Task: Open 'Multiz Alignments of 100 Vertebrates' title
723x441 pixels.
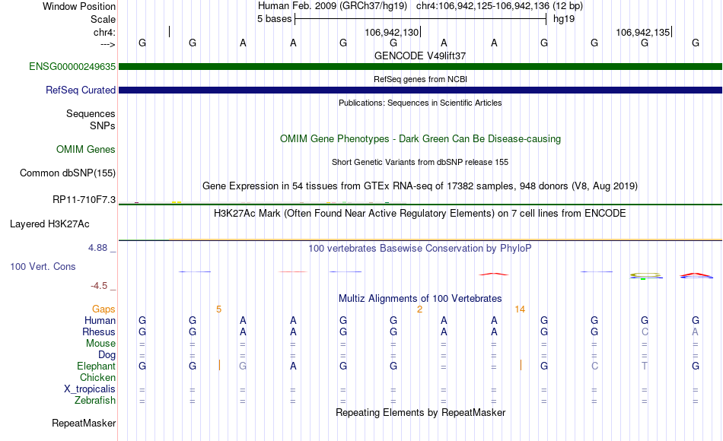Action: (x=420, y=298)
